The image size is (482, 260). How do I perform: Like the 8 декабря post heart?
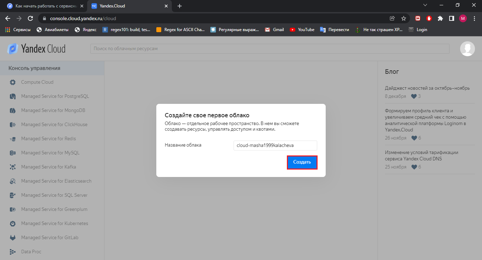(414, 96)
